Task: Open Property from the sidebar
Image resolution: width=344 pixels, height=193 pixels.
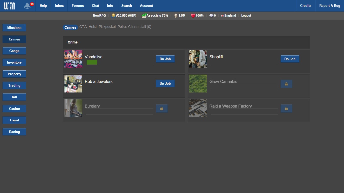Action: pyautogui.click(x=14, y=74)
